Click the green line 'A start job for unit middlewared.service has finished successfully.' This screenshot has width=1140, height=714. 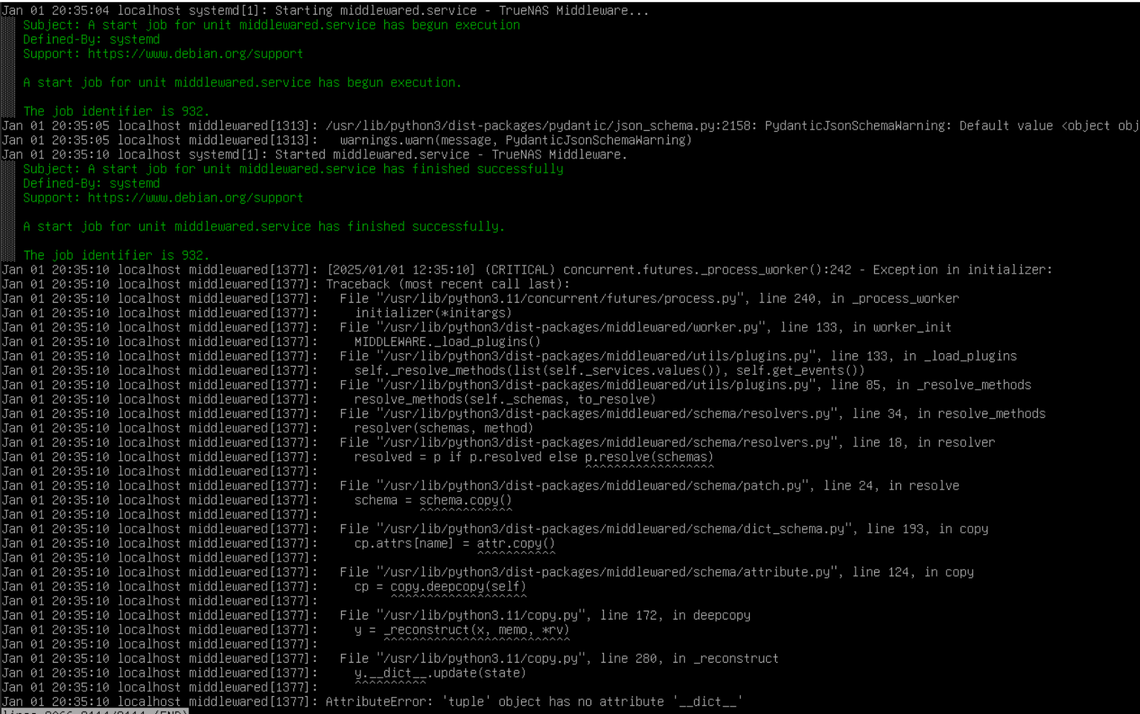coord(264,226)
